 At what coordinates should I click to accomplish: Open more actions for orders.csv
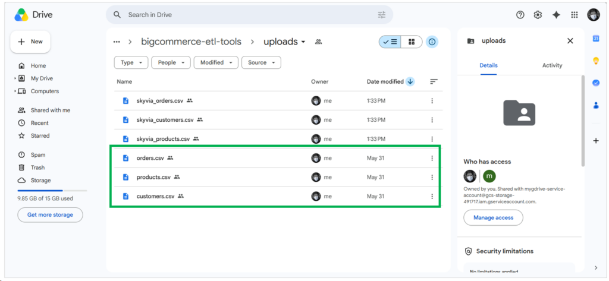point(432,158)
